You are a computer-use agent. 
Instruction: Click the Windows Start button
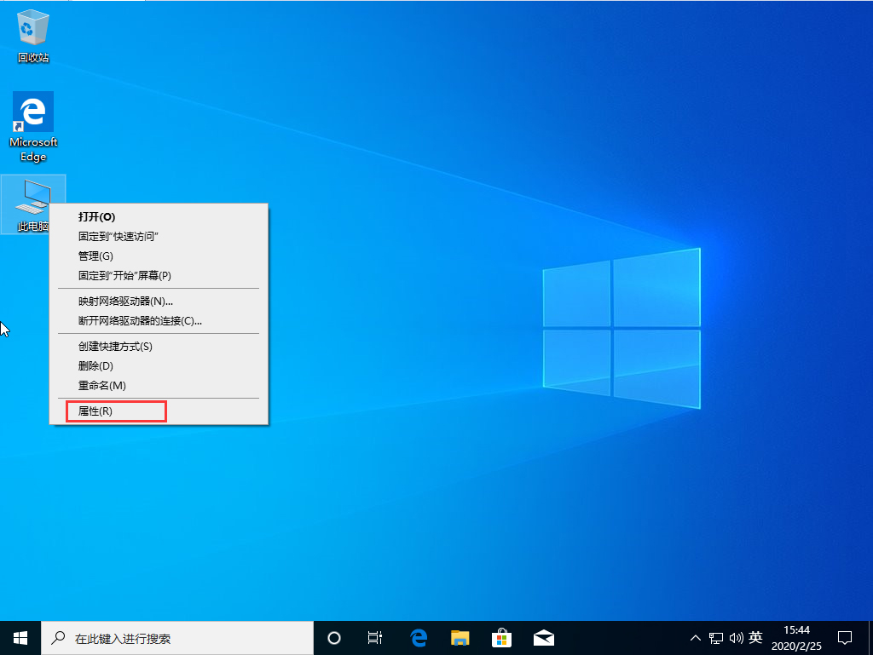(x=19, y=637)
